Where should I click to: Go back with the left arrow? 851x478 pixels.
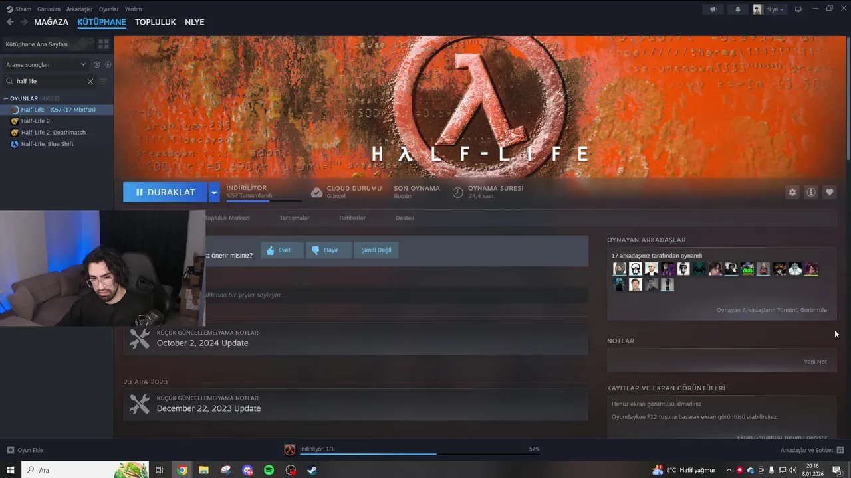click(x=10, y=22)
